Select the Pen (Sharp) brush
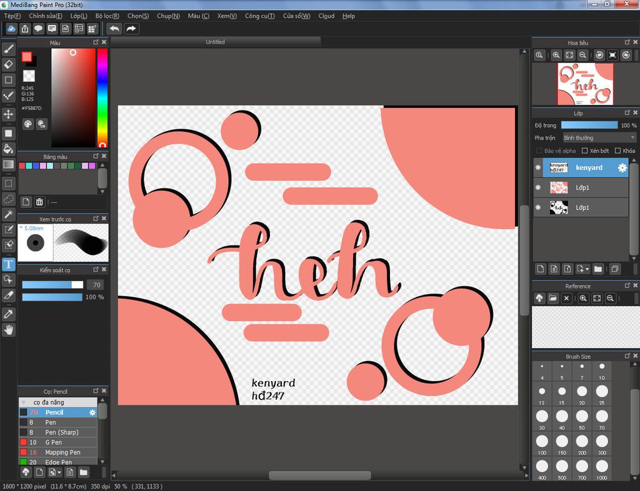Image resolution: width=640 pixels, height=491 pixels. coord(58,432)
